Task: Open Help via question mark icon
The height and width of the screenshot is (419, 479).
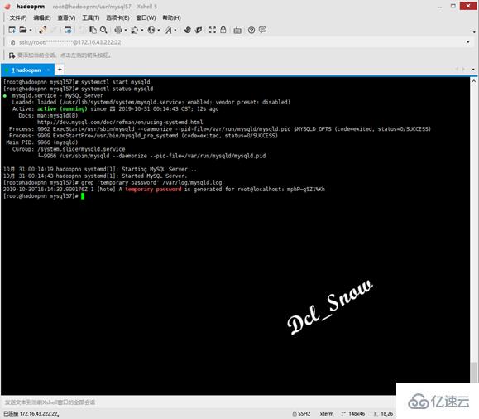Action: [x=251, y=30]
